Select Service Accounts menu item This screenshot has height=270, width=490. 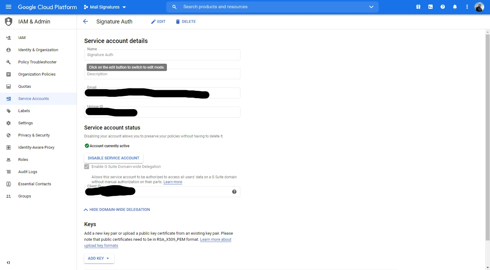coord(34,99)
